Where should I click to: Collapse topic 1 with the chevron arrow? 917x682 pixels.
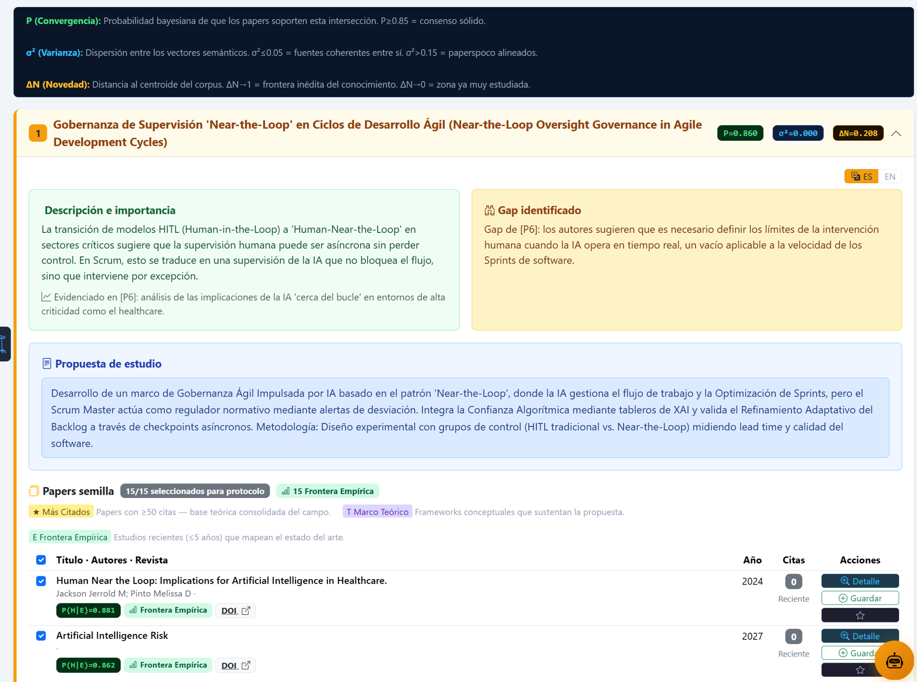(896, 134)
